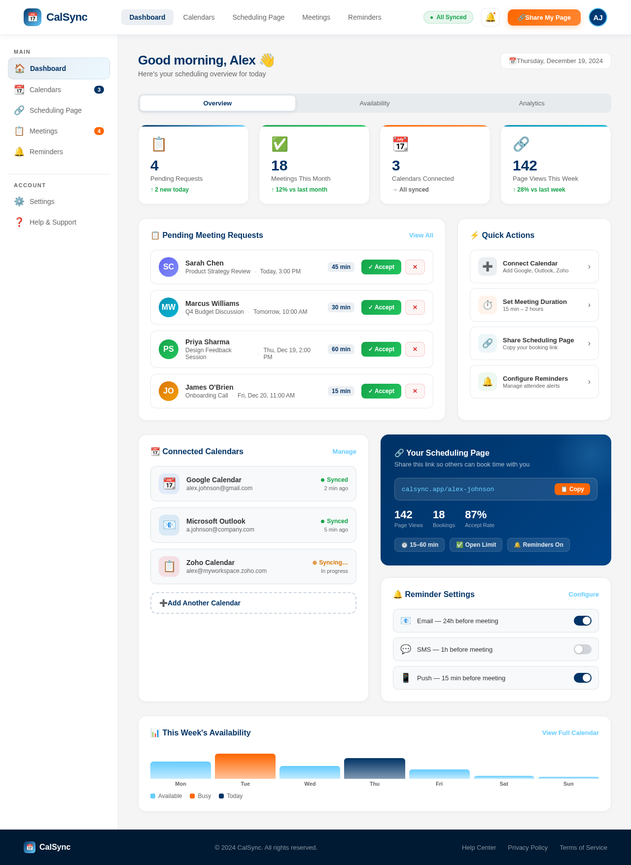Switch to Availability tab
The width and height of the screenshot is (631, 865).
pos(375,103)
